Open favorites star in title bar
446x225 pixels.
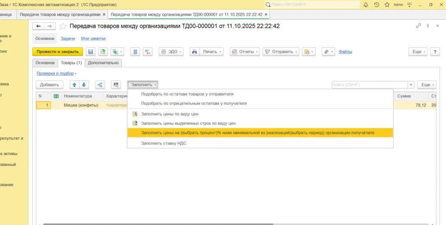387,4
